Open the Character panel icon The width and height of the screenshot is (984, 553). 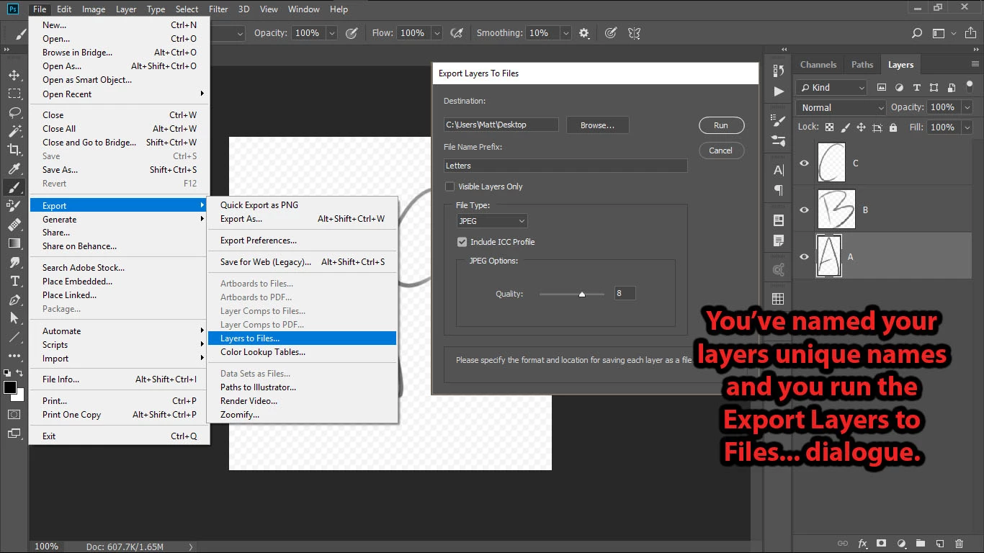[778, 171]
